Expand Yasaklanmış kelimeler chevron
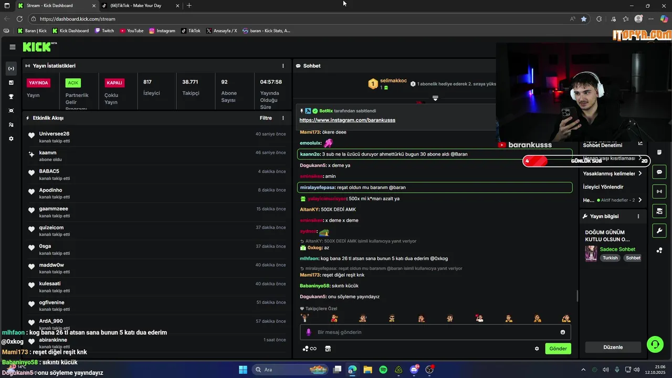 coord(640,174)
